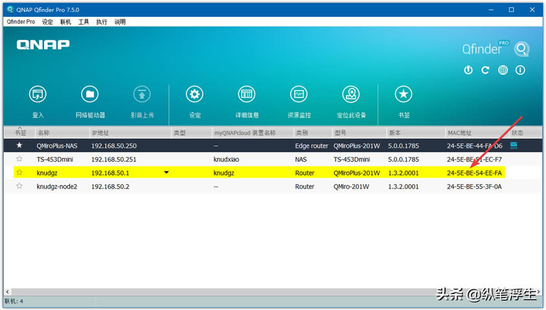Click Edge router category cell
The height and width of the screenshot is (310, 546).
click(312, 146)
